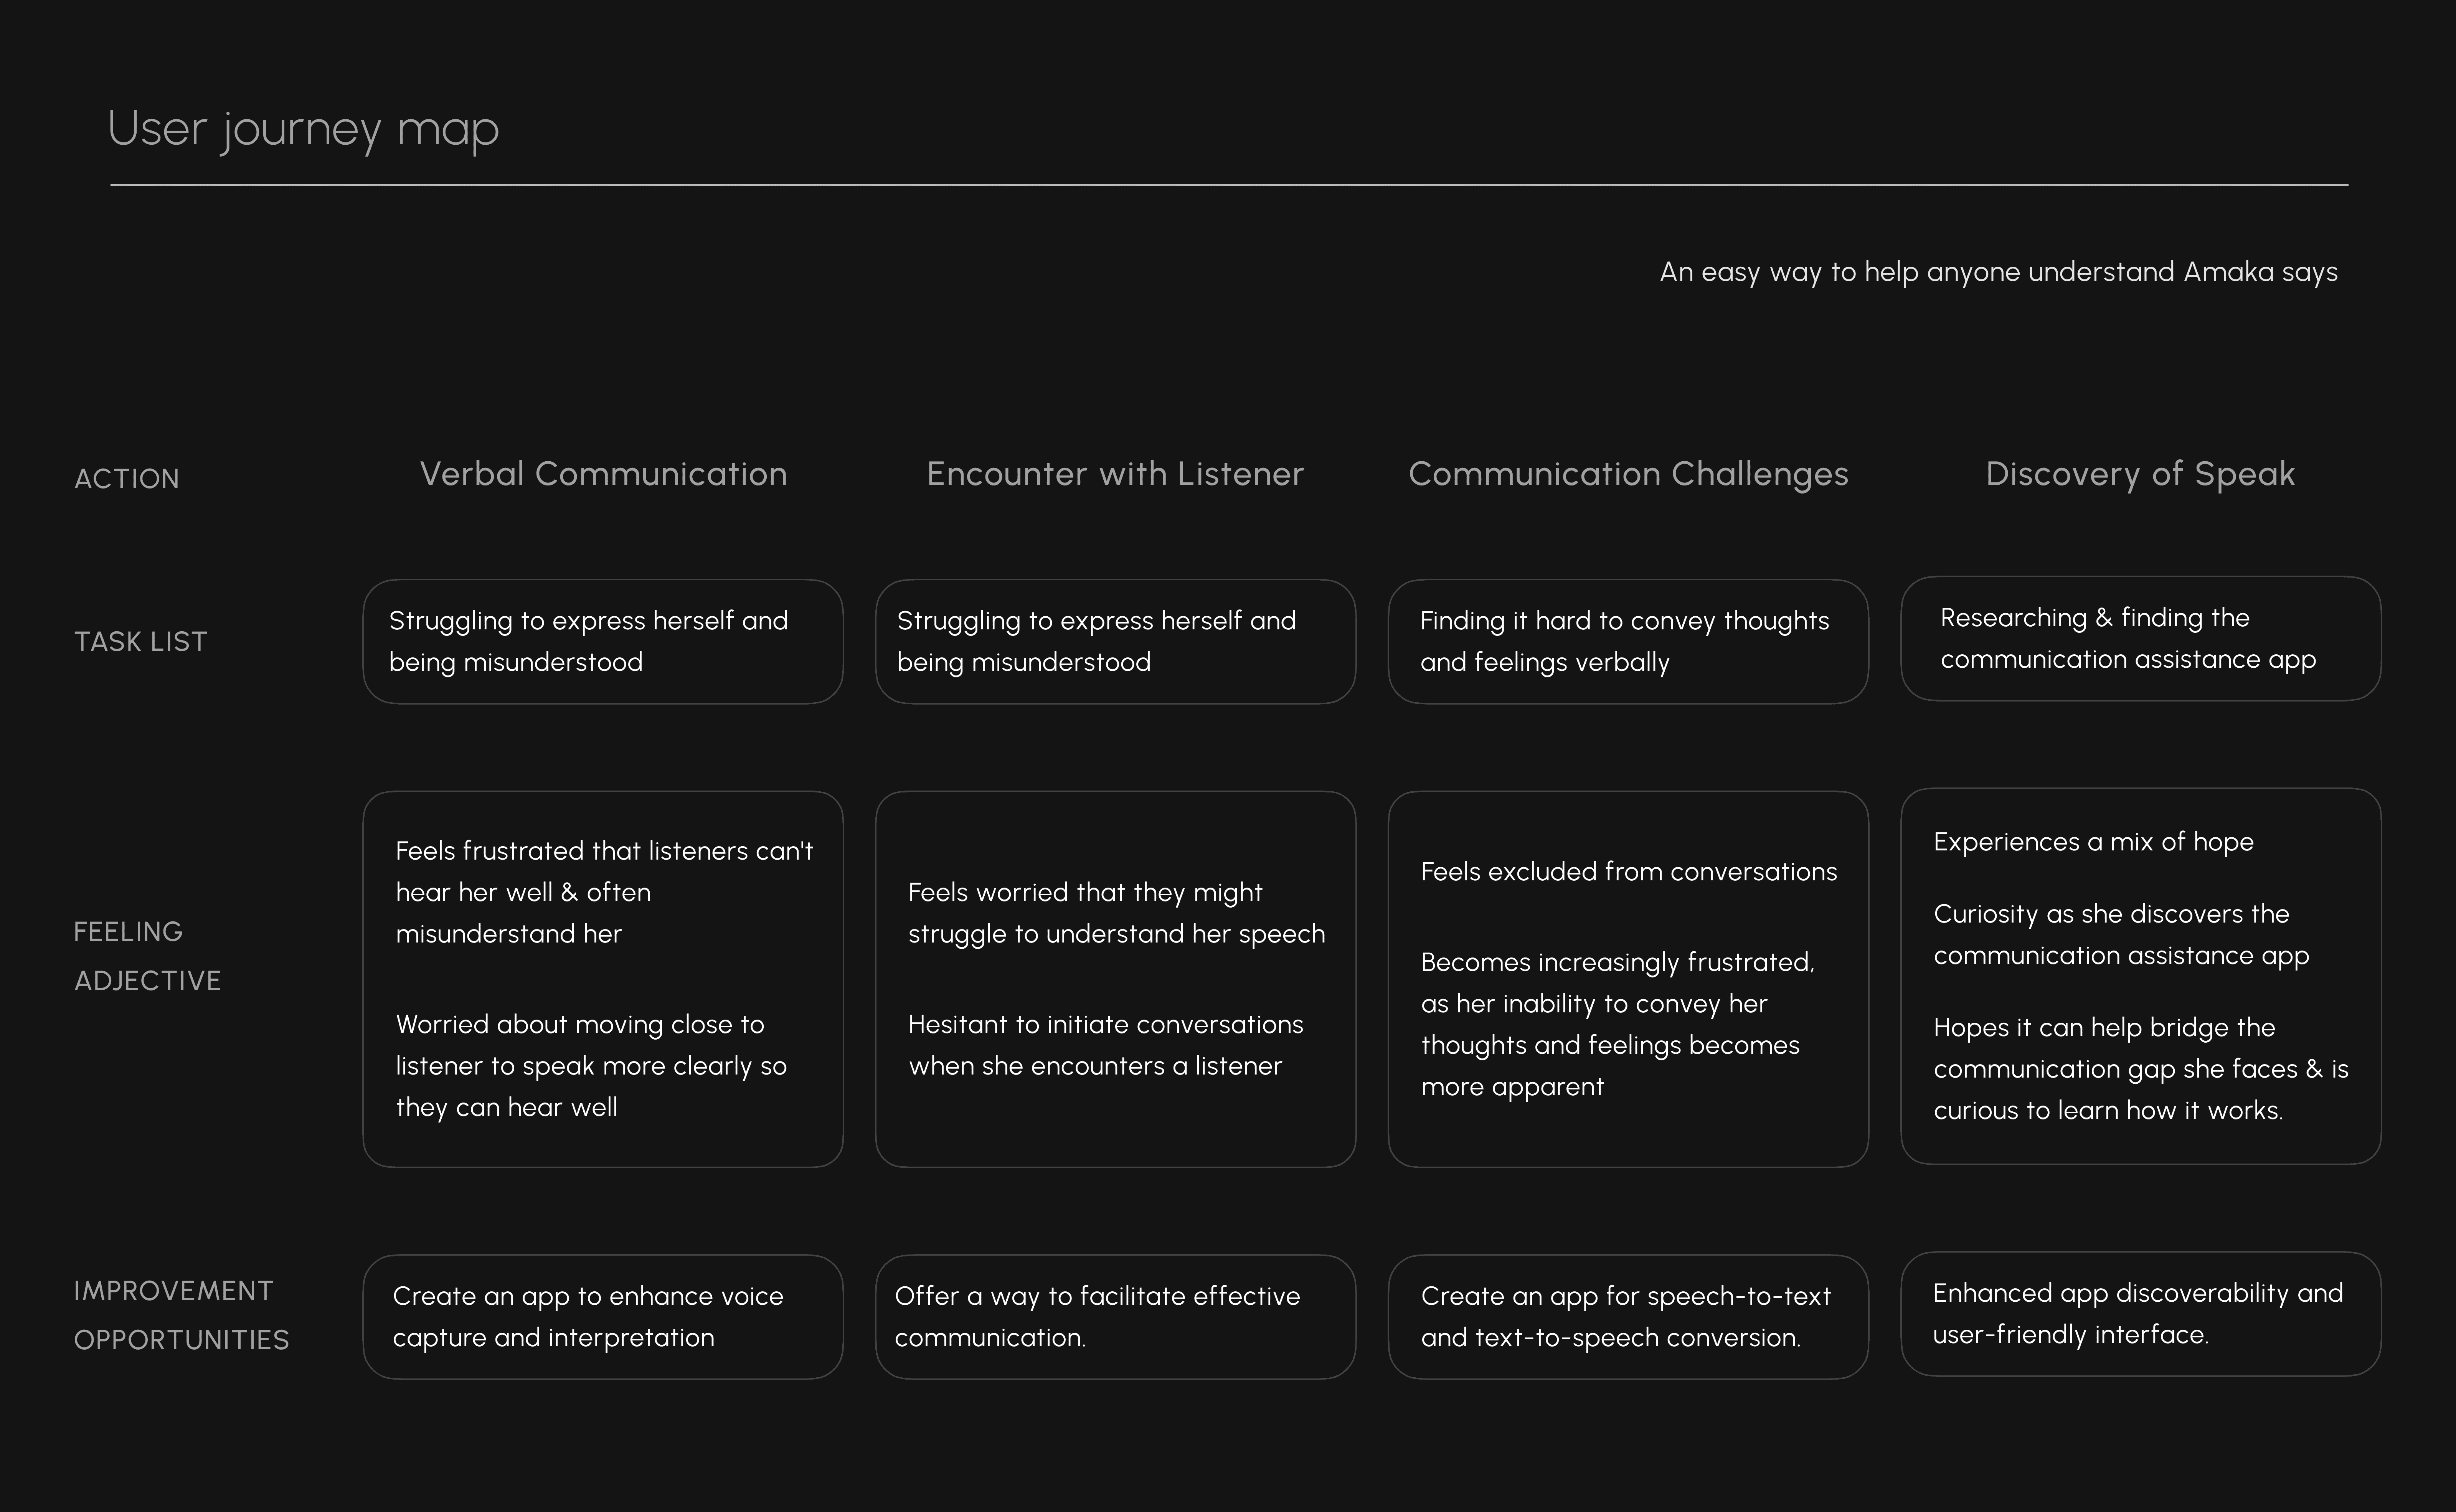
Task: Click the IMPROVEMENT OPPORTUNITIES row label
Action: click(x=182, y=1315)
